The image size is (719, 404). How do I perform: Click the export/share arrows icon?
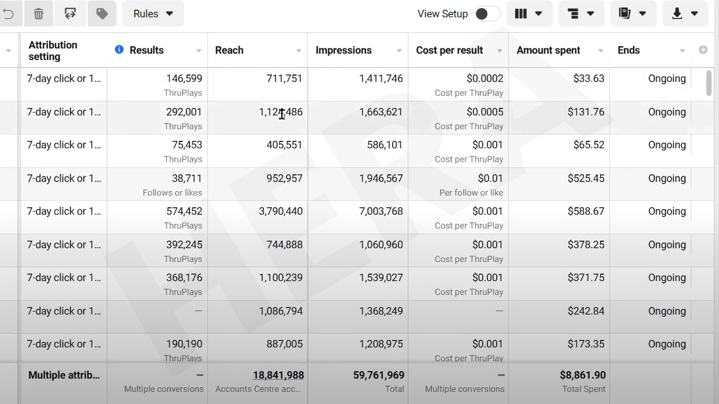pos(70,14)
